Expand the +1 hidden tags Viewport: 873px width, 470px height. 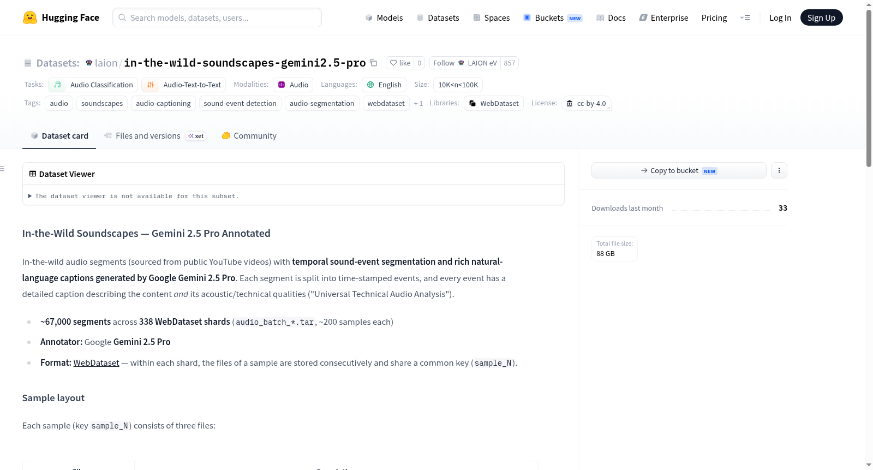pyautogui.click(x=418, y=103)
